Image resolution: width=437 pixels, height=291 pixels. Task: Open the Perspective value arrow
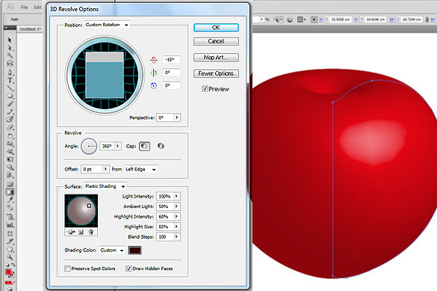pos(177,117)
